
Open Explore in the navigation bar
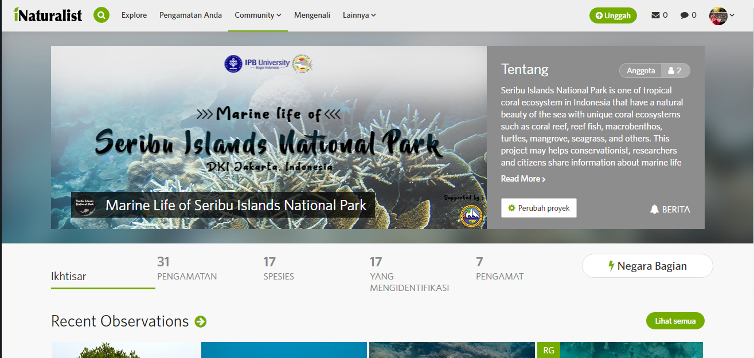(134, 15)
